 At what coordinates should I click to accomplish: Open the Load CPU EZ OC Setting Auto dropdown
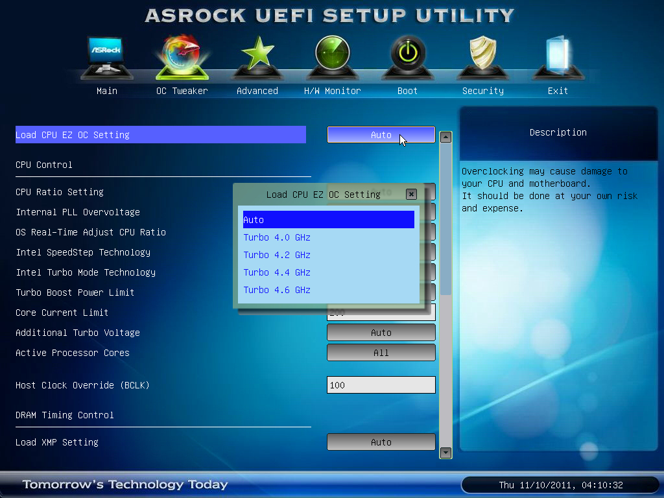pyautogui.click(x=381, y=135)
